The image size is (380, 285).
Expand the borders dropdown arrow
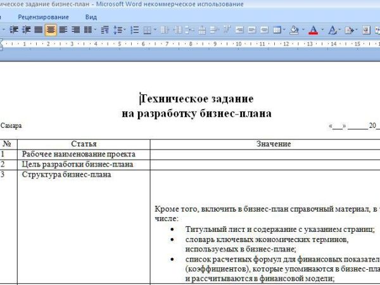156,30
